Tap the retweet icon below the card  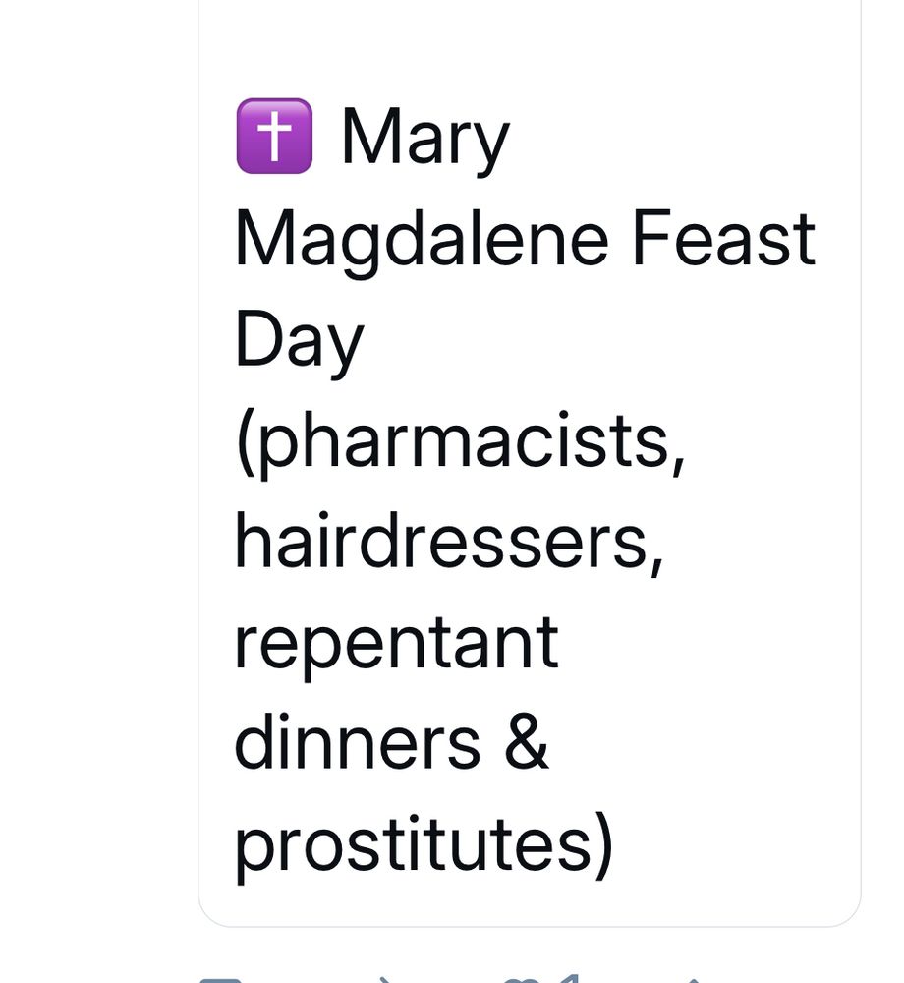[x=386, y=979]
